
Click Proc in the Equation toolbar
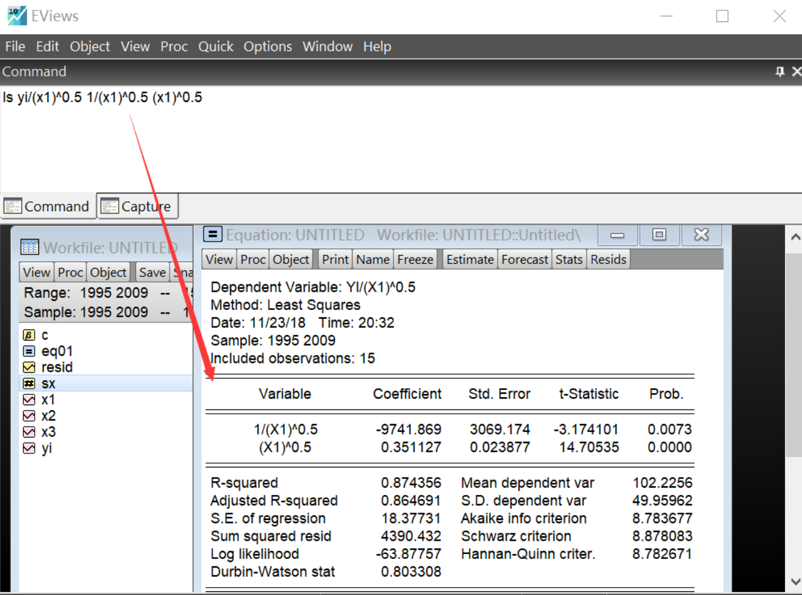(253, 259)
